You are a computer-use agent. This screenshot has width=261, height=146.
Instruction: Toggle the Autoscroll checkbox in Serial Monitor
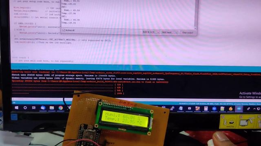point(64,30)
